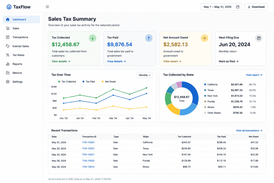Viewport: 274px width, 183px height.
Task: Click the Transactions document icon
Action: pos(8,37)
